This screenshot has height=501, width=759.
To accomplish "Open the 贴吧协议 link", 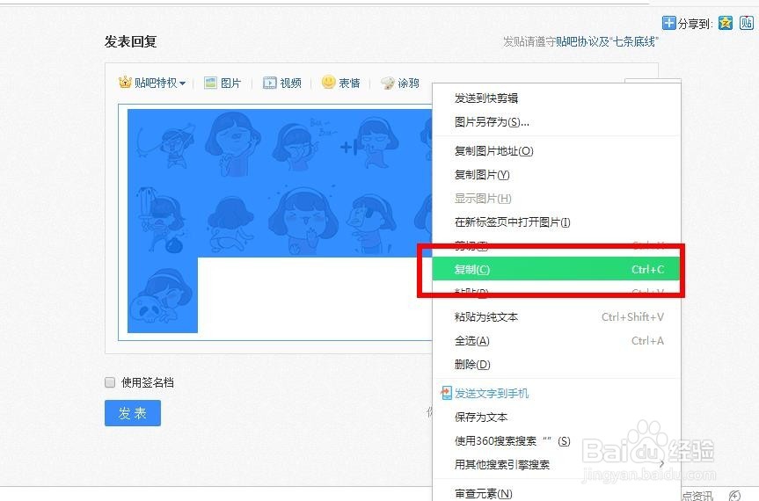I will pos(578,41).
